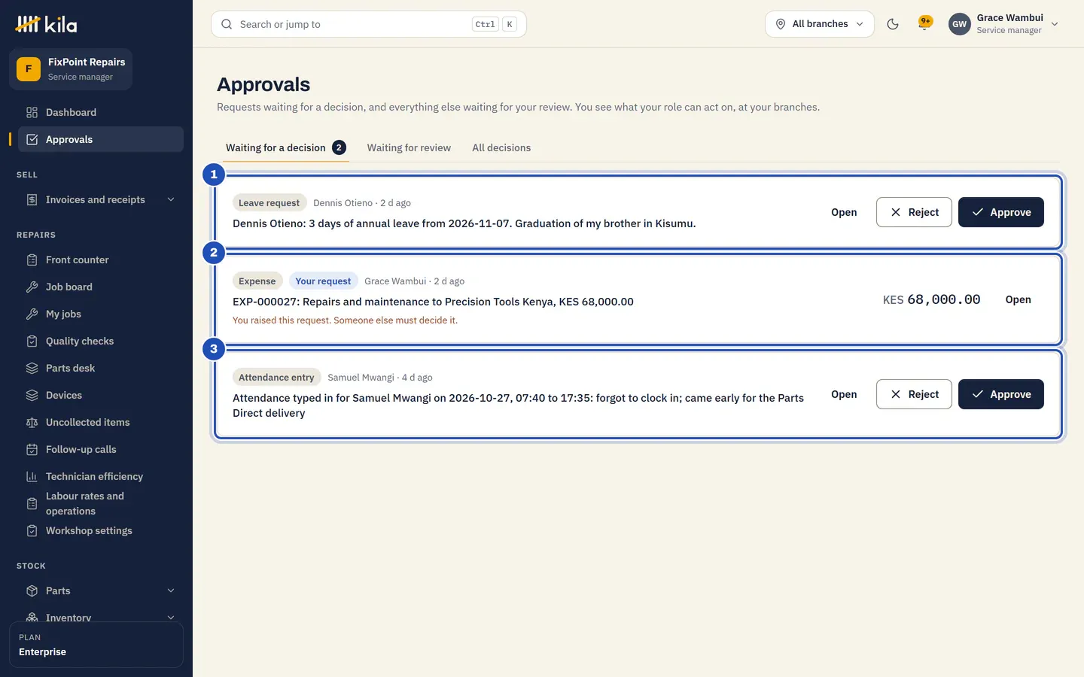The width and height of the screenshot is (1084, 677).
Task: Click the Follow-up calls calendar icon
Action: [32, 449]
